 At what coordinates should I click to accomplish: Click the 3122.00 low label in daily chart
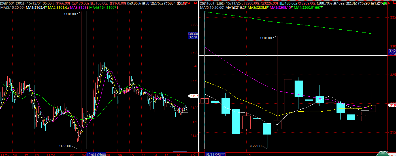[255, 146]
